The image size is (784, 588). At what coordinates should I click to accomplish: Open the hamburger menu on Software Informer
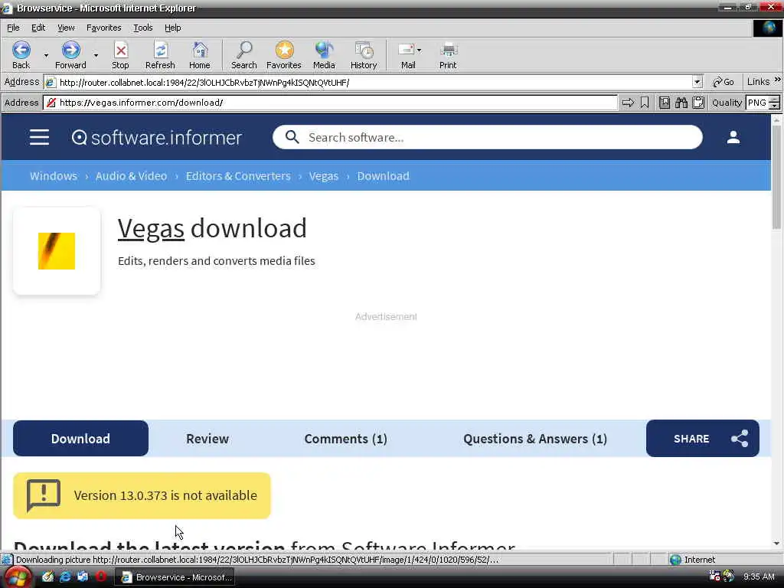pyautogui.click(x=39, y=137)
